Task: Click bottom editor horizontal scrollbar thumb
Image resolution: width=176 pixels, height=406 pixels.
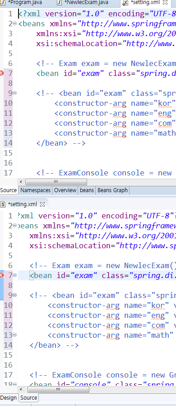Action: [58, 389]
